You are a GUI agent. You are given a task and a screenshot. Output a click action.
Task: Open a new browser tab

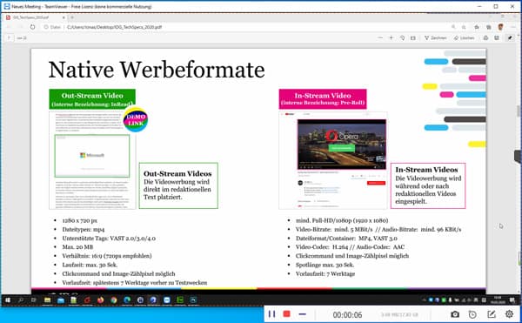coord(72,17)
